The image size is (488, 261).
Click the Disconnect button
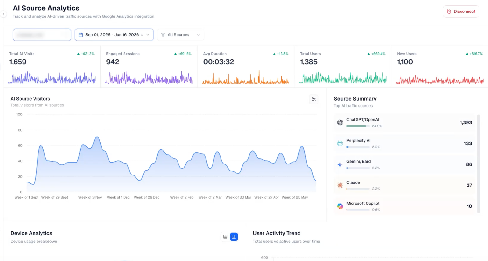461,12
